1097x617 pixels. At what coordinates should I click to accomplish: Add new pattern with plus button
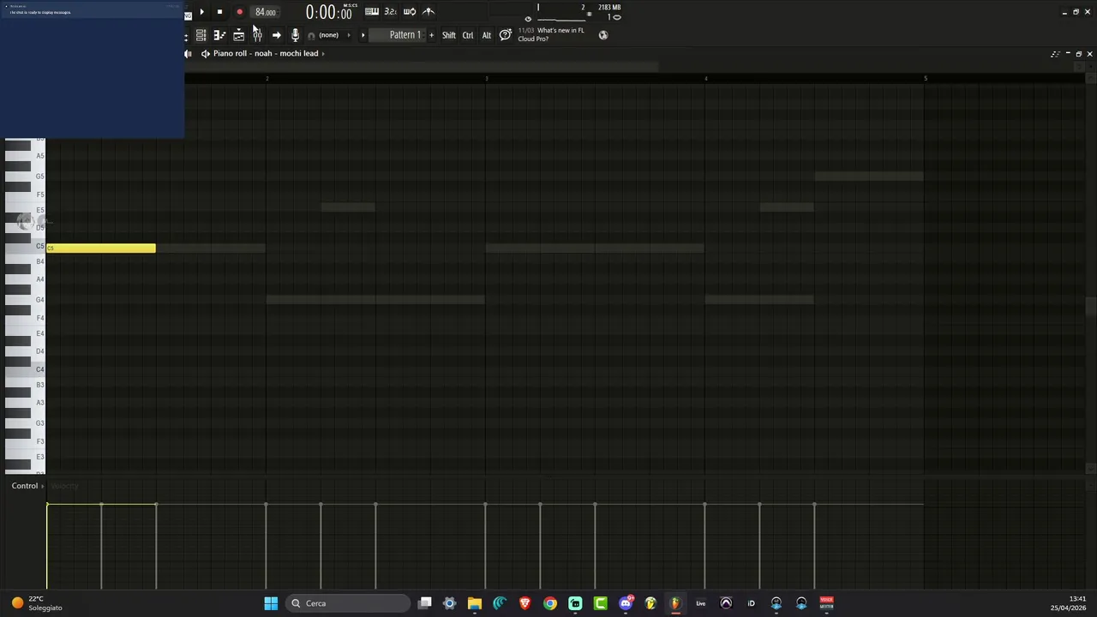431,35
